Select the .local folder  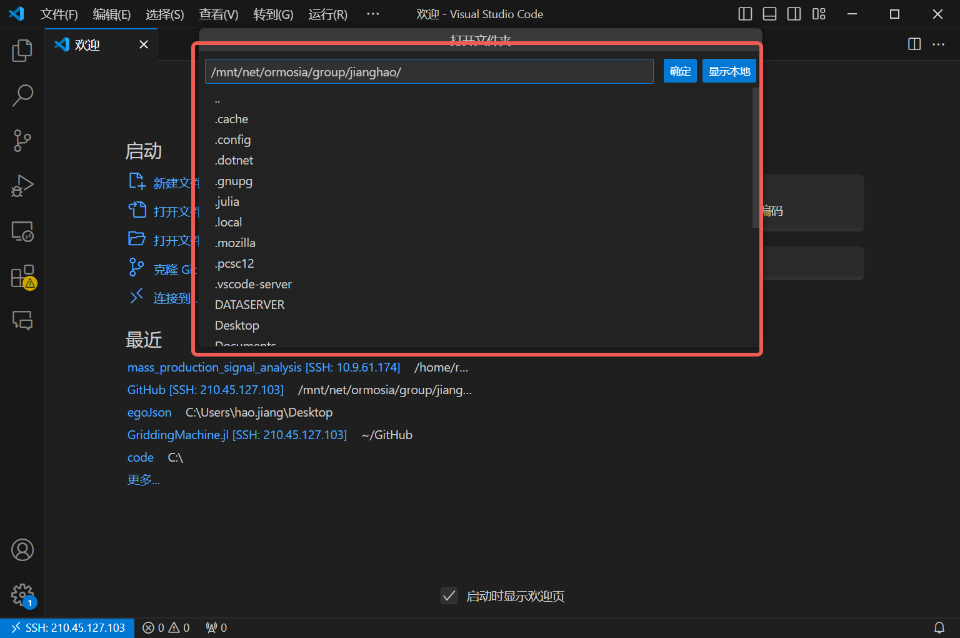pos(476,222)
